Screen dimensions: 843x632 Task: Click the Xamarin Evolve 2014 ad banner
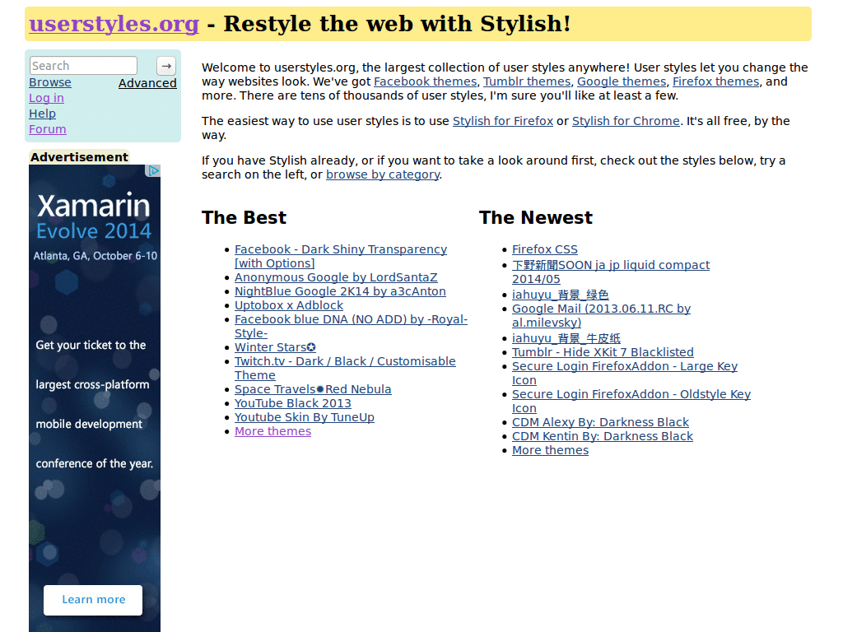pyautogui.click(x=95, y=398)
